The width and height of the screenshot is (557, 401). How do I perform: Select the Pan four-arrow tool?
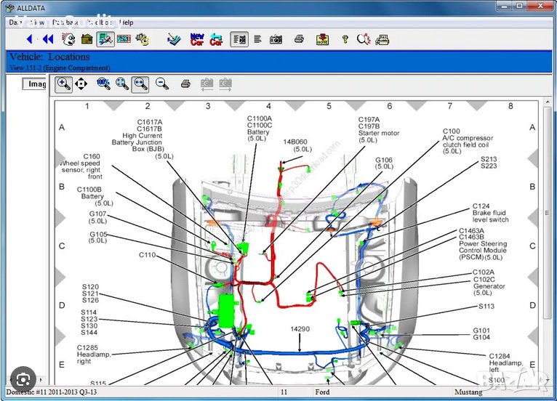81,84
